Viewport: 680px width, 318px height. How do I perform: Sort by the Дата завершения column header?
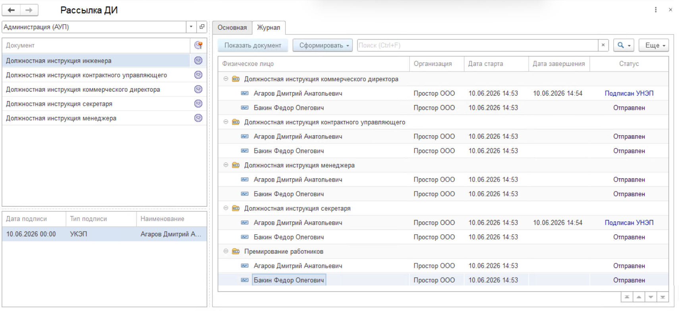coord(559,64)
